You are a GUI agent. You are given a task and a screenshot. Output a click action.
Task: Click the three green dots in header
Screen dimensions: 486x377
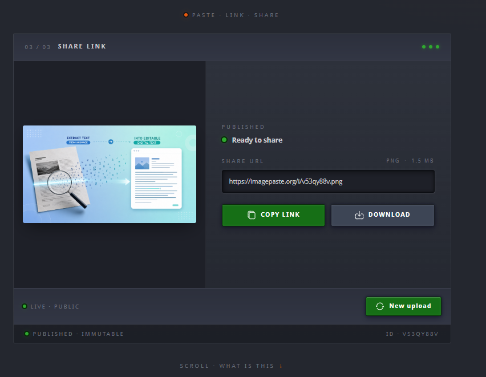pos(431,47)
